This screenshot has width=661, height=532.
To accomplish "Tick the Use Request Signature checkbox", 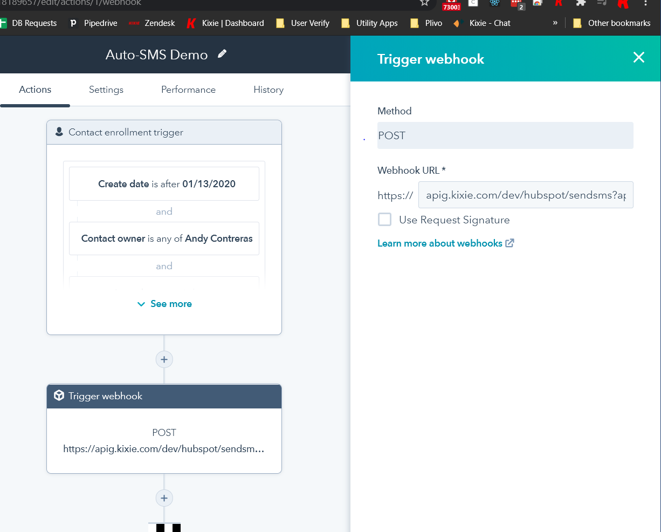I will [384, 220].
